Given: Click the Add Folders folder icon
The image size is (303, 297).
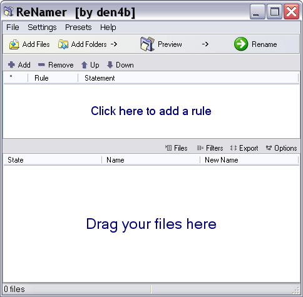Looking at the screenshot, I should coord(63,44).
